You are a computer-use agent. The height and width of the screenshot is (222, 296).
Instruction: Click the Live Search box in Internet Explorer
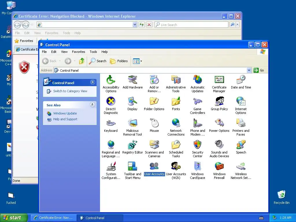point(191,25)
